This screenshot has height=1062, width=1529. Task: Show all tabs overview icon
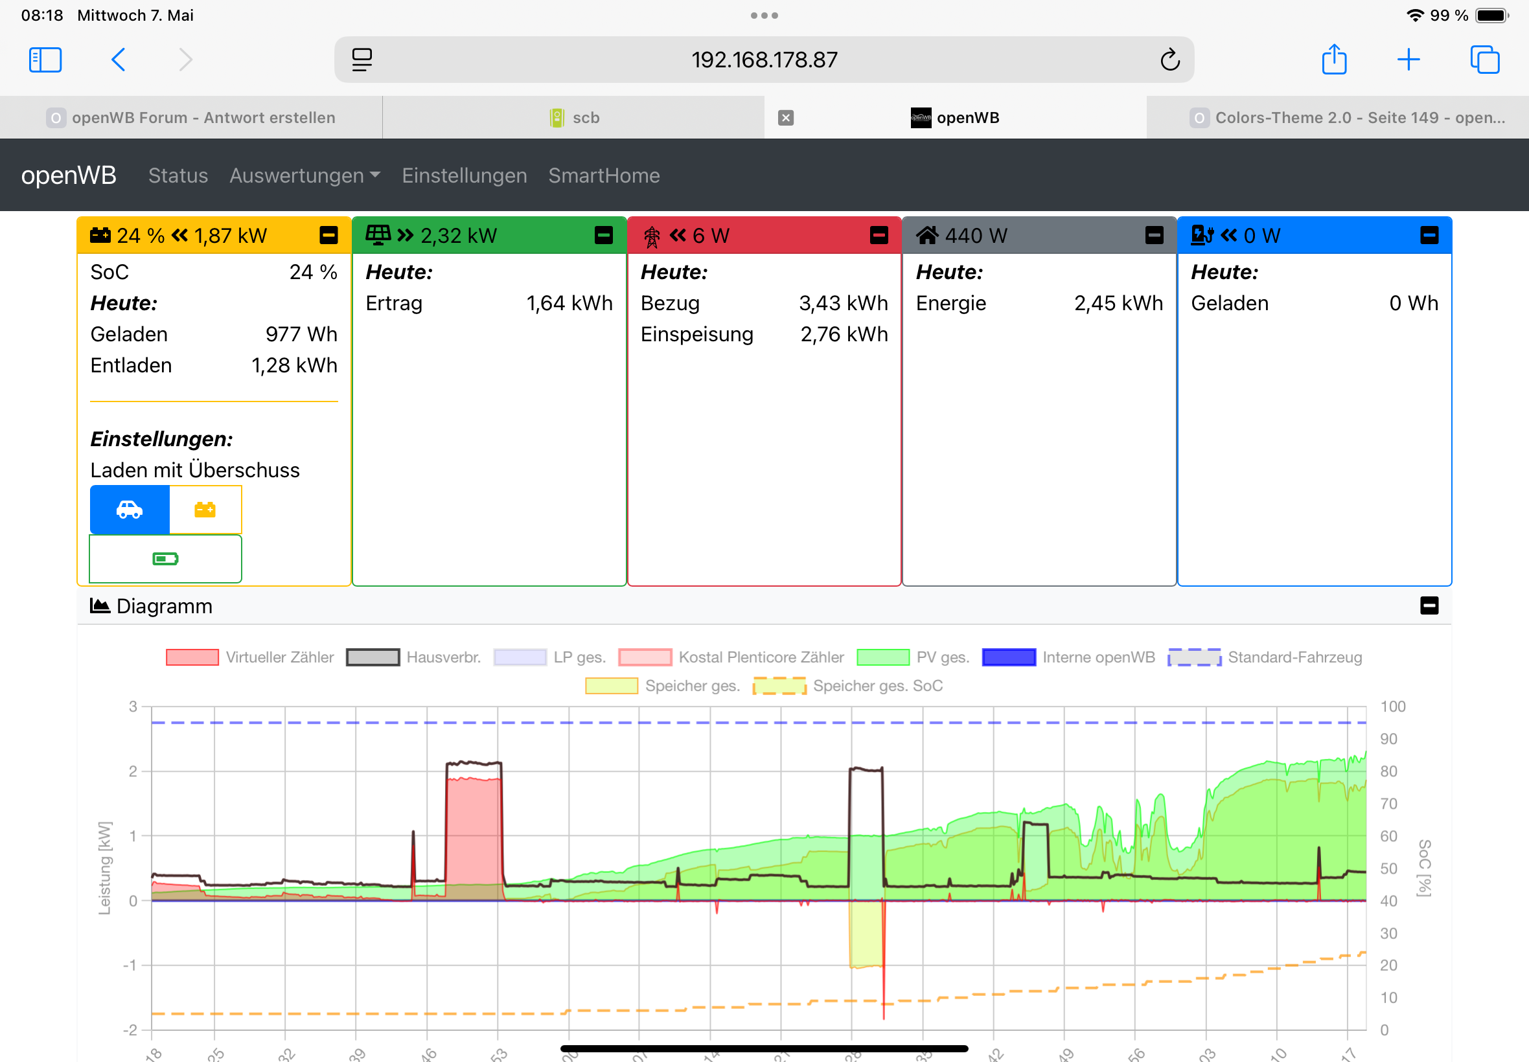pos(1484,60)
